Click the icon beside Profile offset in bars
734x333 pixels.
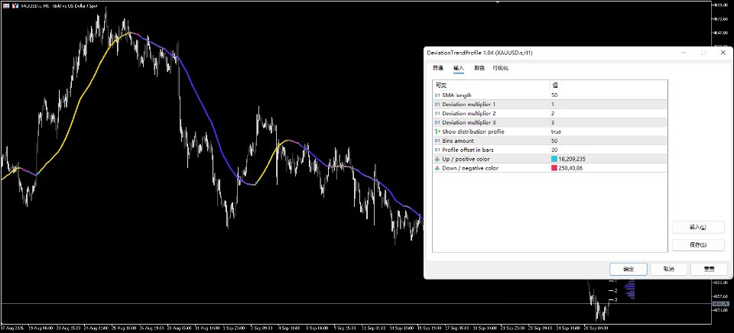coord(437,150)
